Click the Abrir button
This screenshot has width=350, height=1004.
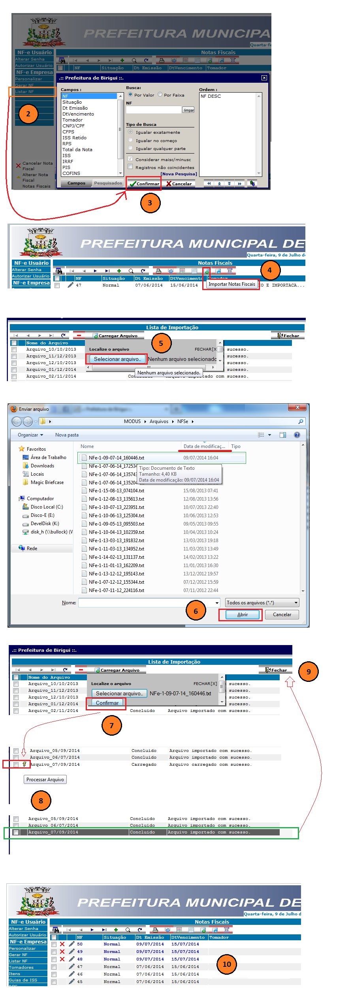point(243,615)
